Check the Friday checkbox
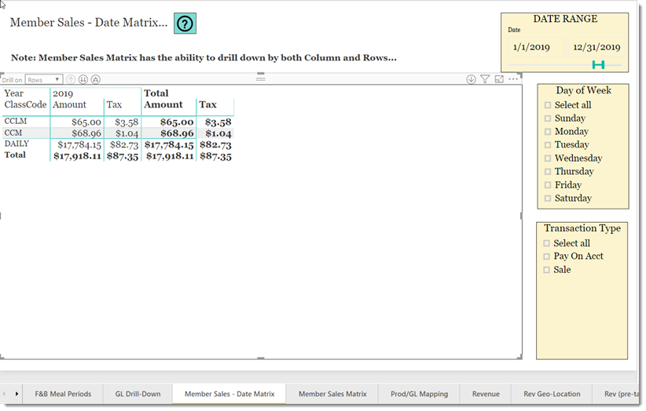This screenshot has height=411, width=646. click(548, 185)
